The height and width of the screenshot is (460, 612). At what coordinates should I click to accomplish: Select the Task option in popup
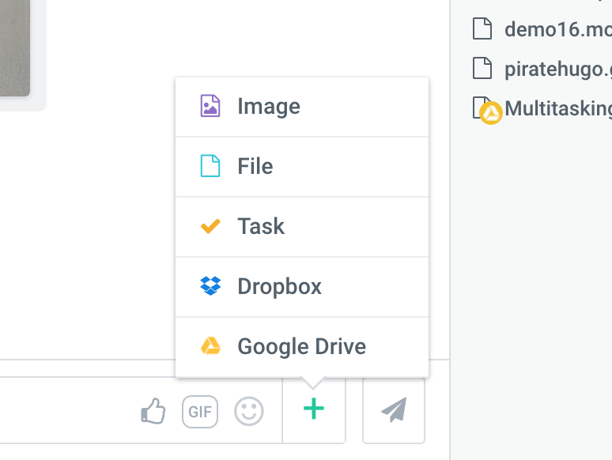click(302, 227)
